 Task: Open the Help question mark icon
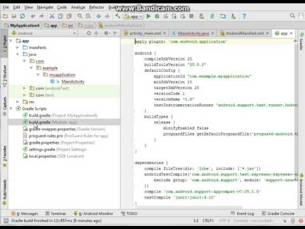pos(244,16)
